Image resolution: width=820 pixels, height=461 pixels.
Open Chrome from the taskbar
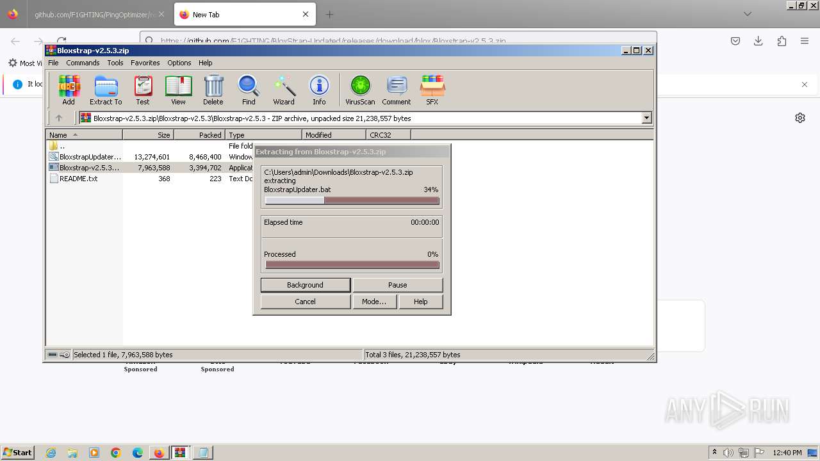pyautogui.click(x=116, y=453)
